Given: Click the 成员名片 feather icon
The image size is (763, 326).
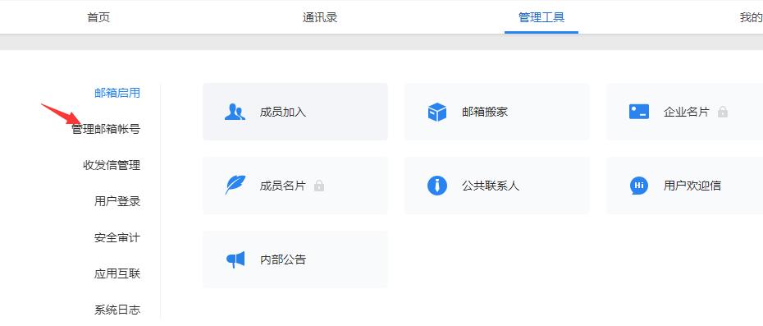Looking at the screenshot, I should (235, 186).
